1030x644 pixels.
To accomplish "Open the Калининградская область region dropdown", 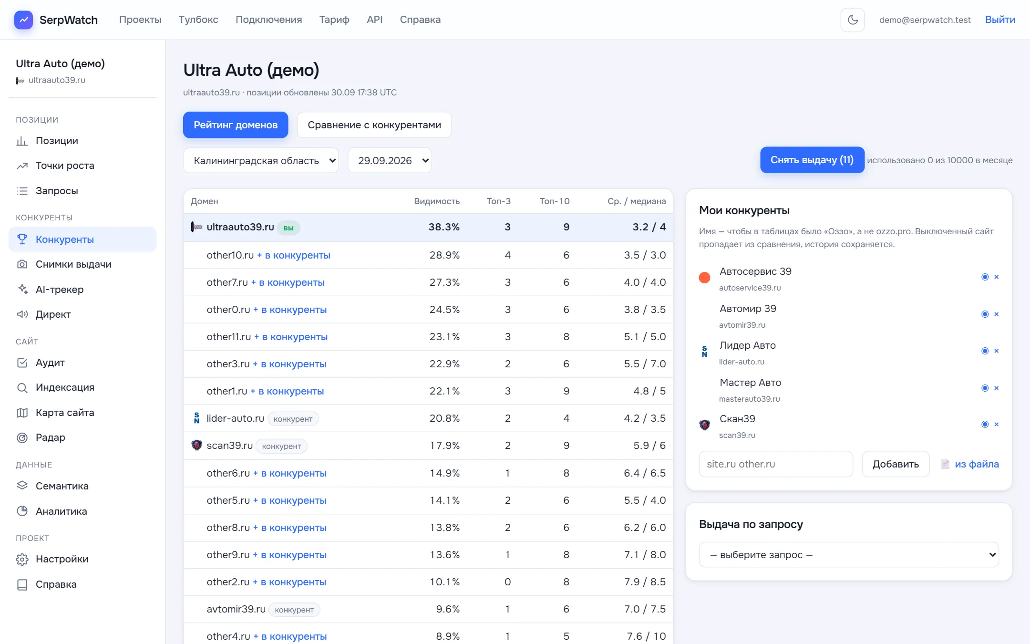I will coord(261,160).
